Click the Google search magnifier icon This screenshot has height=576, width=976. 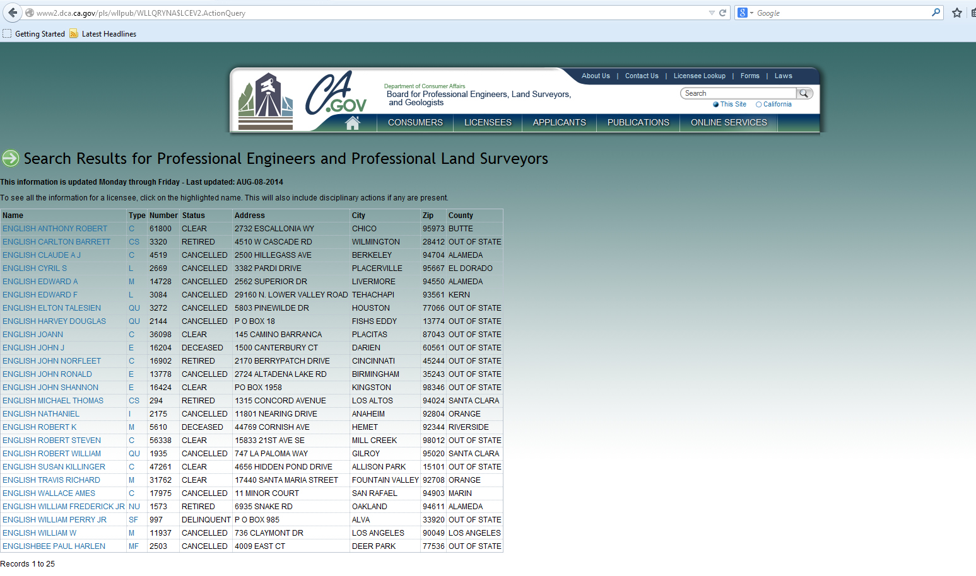936,13
